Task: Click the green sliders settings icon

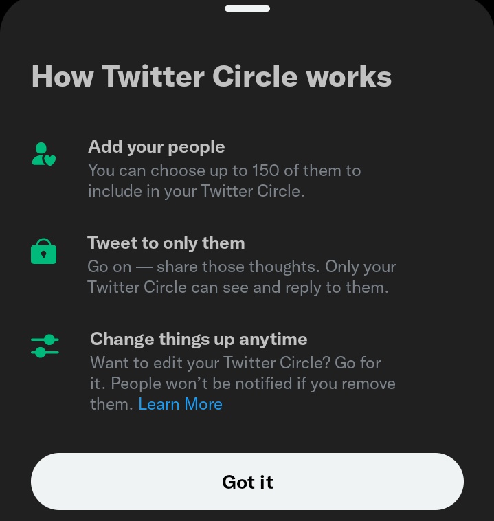Action: tap(45, 346)
